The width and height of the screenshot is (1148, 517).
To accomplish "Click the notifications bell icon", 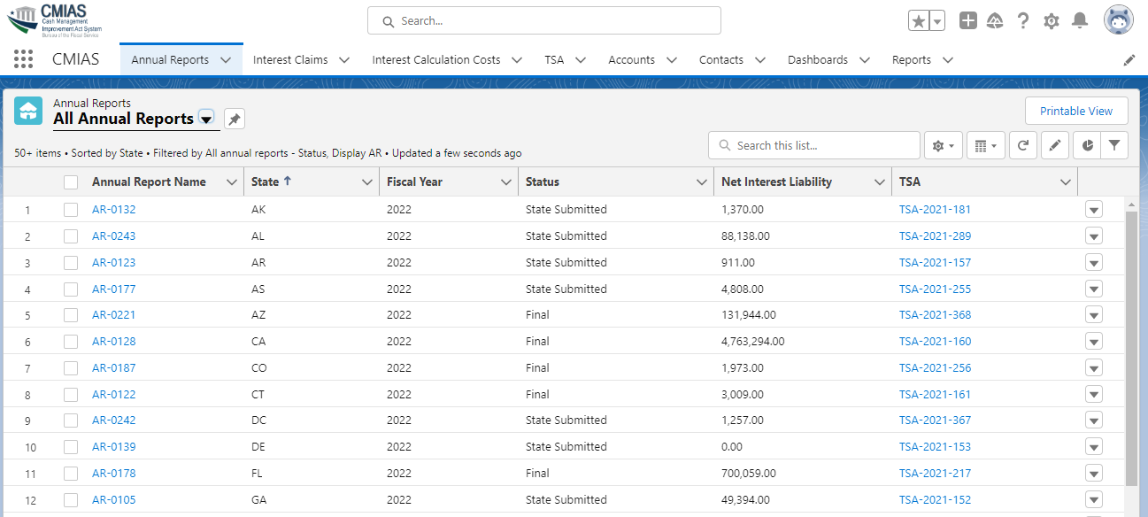I will pyautogui.click(x=1080, y=20).
